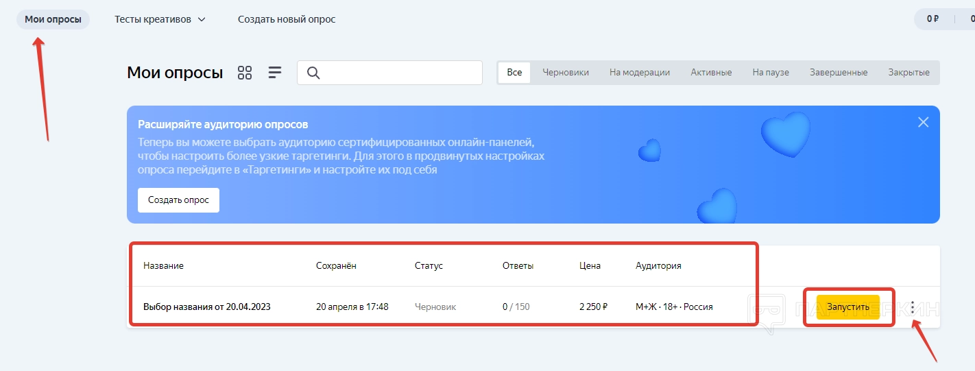This screenshot has width=975, height=371.
Task: Click the Аудитория column header
Action: pos(658,265)
